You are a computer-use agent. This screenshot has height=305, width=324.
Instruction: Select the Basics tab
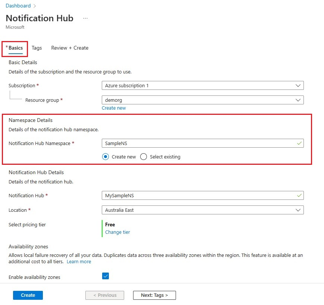click(x=16, y=48)
